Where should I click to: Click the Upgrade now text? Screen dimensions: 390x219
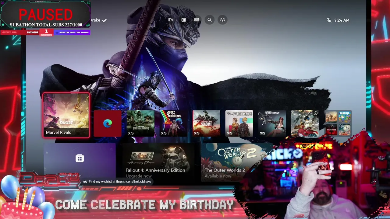tap(139, 176)
